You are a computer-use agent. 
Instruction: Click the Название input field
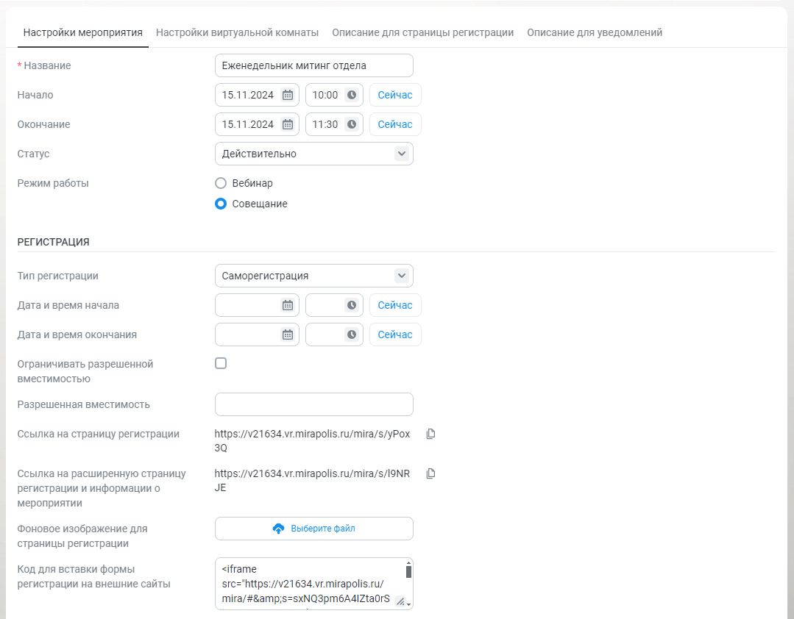point(314,65)
